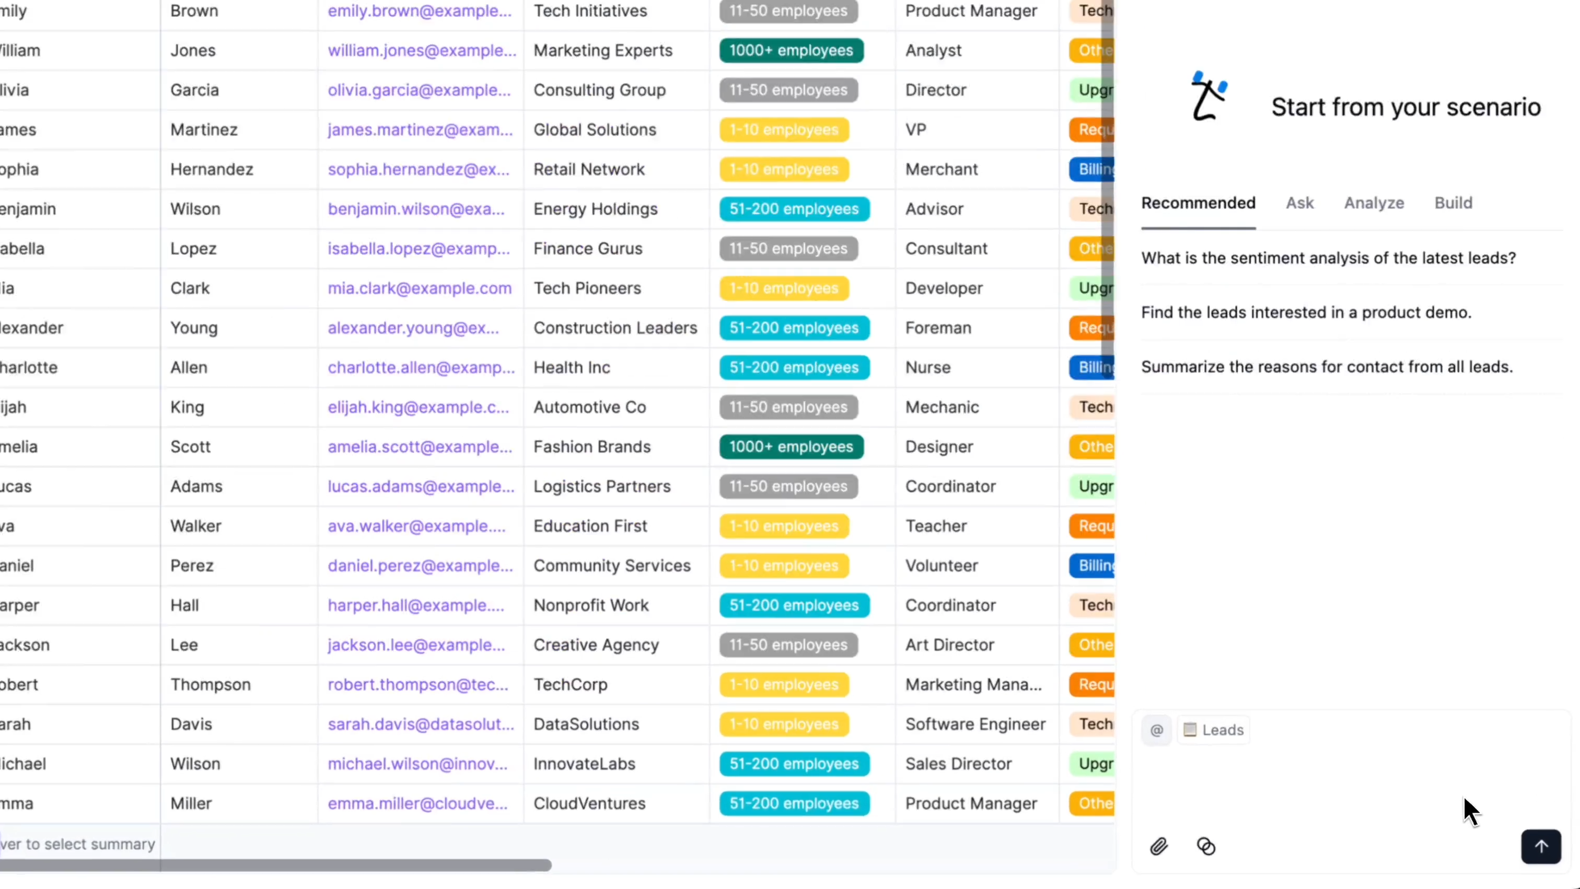The width and height of the screenshot is (1580, 889).
Task: Click the '51-200 employees' tag for Energy Holdings
Action: click(794, 209)
